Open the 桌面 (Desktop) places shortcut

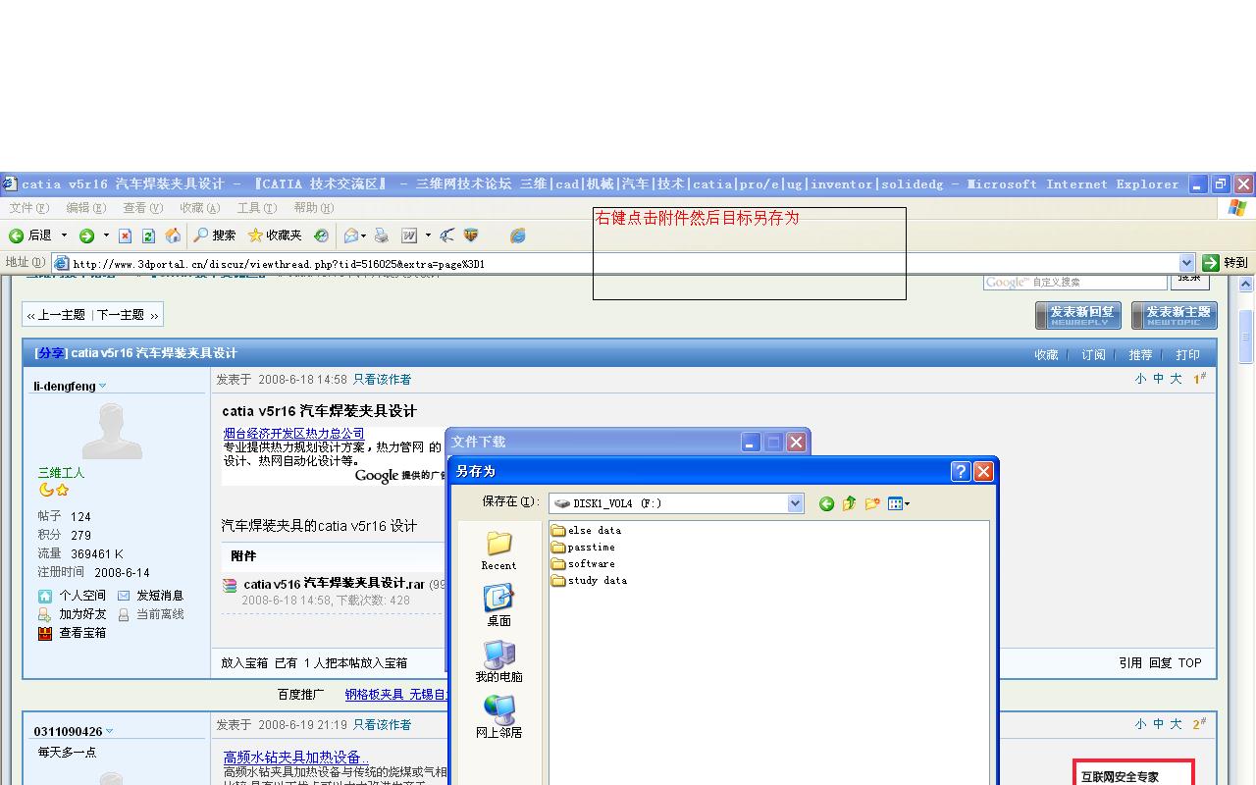click(498, 605)
